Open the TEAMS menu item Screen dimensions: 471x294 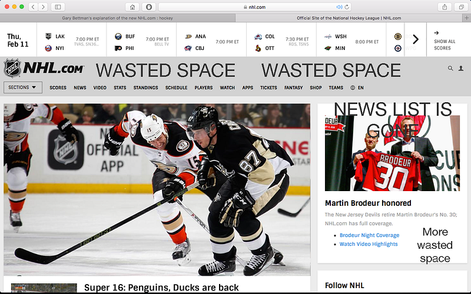click(x=336, y=88)
